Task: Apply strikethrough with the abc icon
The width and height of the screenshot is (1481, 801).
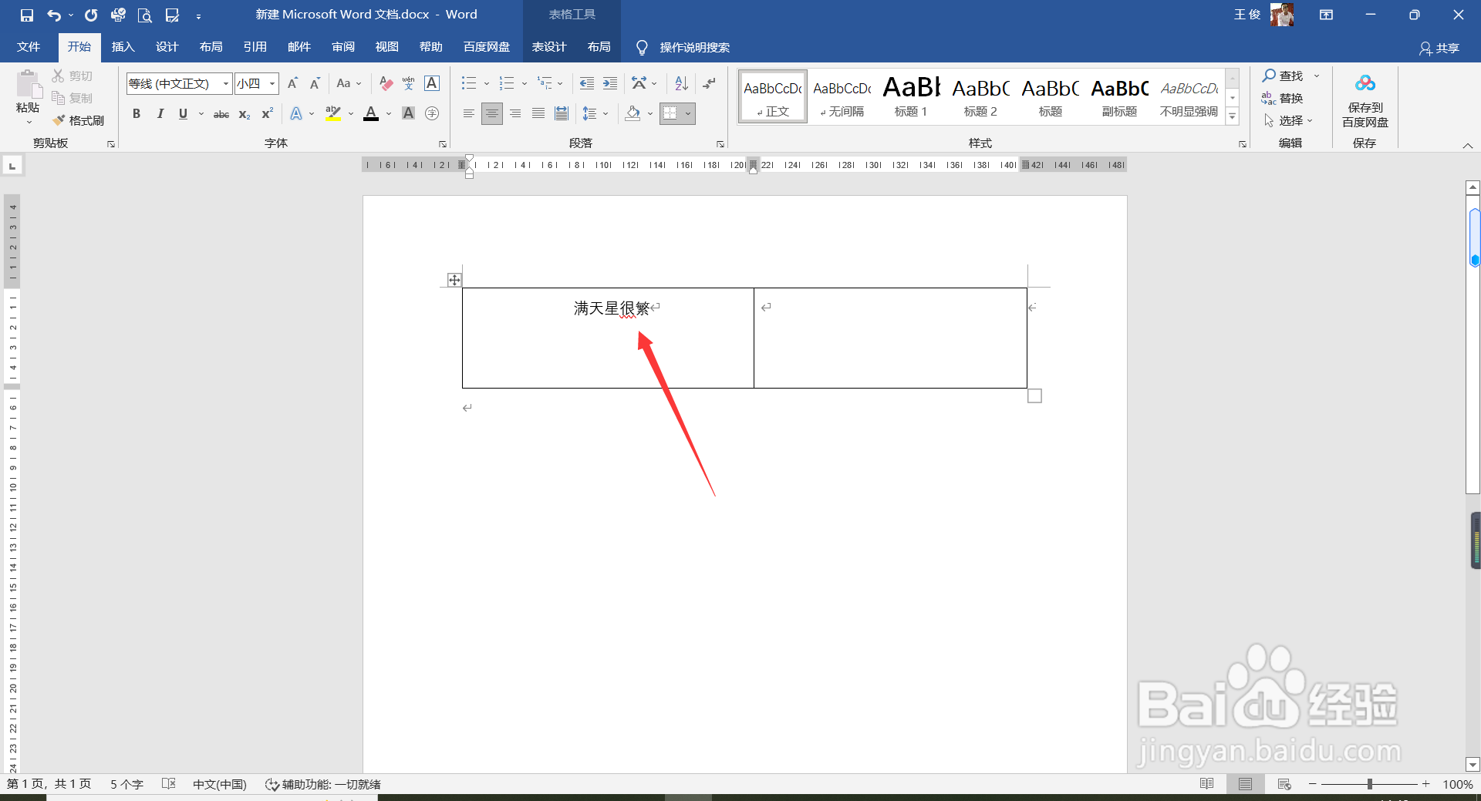Action: 221,114
